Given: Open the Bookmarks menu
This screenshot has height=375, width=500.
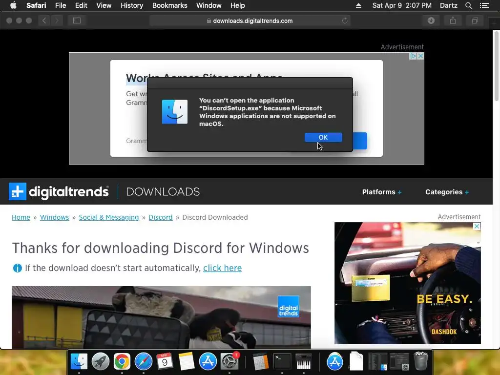Looking at the screenshot, I should click(169, 5).
